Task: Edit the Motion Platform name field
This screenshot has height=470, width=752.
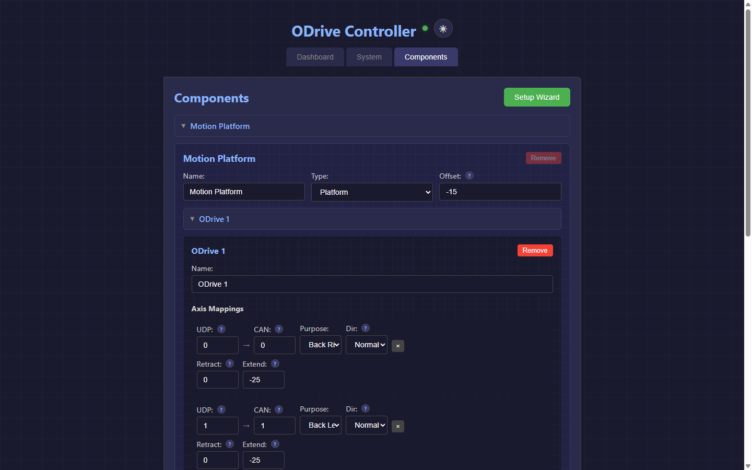Action: pyautogui.click(x=244, y=192)
